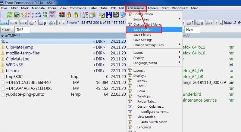Open Tabstops... configuration entry
Image resolution: width=241 pixels, height=132 pixels.
click(x=154, y=96)
